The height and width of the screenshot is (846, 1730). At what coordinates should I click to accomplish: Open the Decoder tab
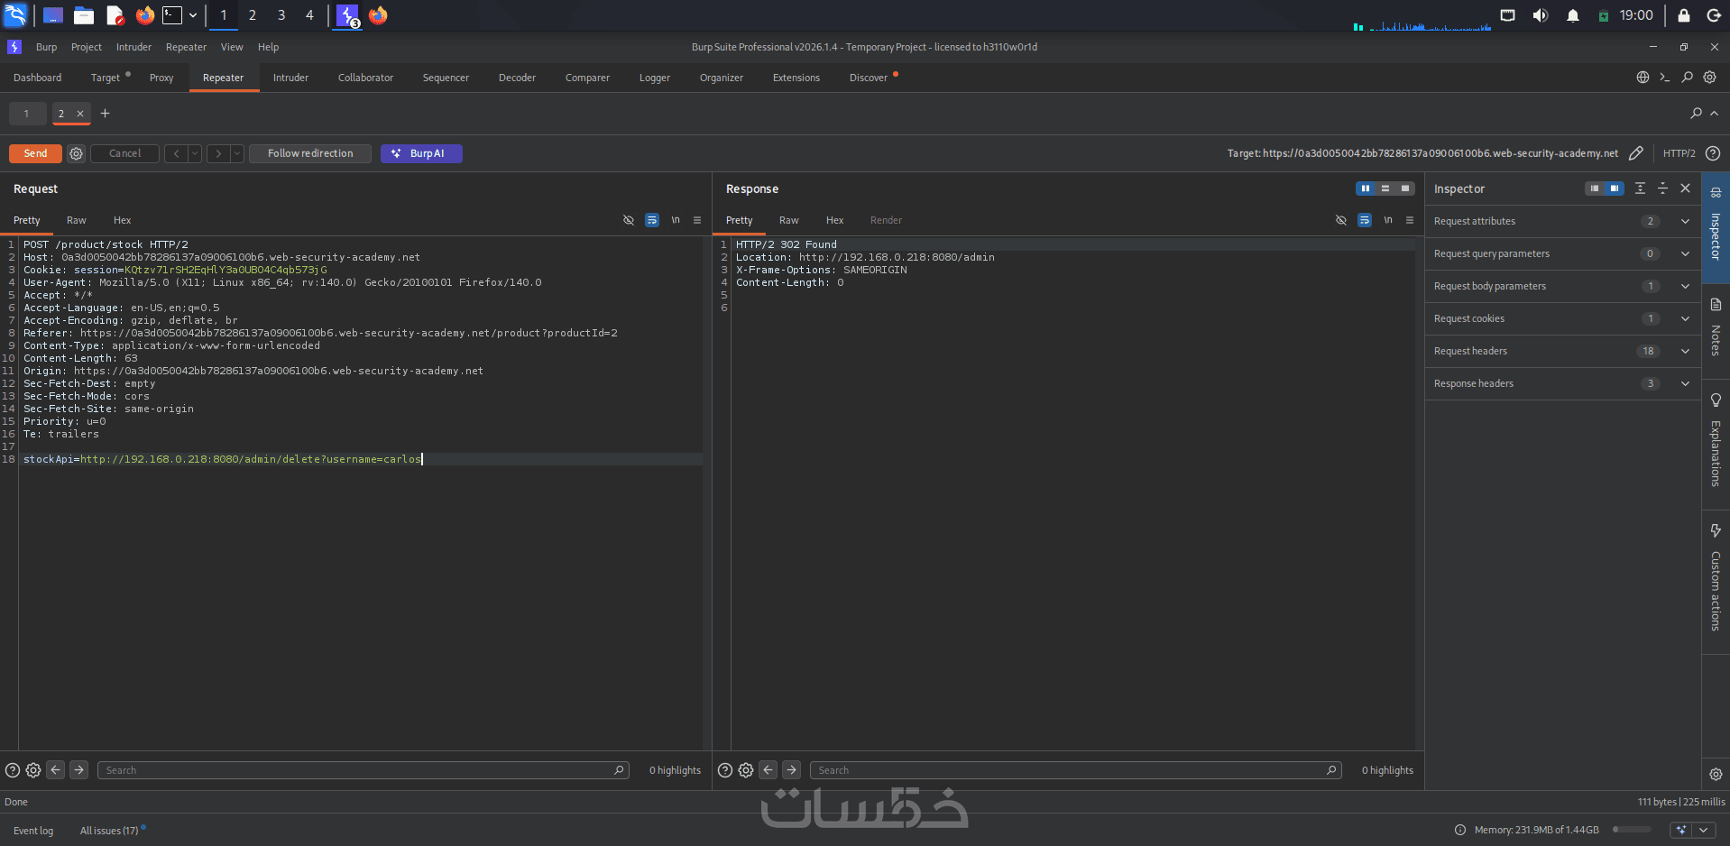coord(517,78)
